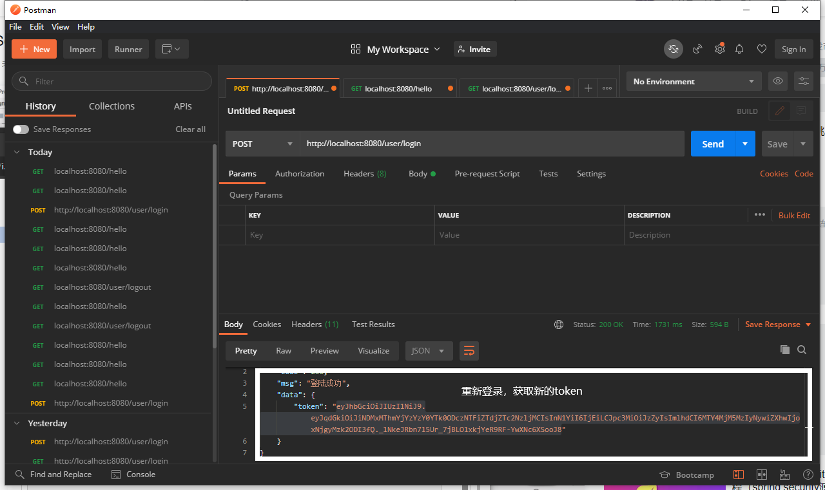
Task: Open the File menu
Action: [x=15, y=27]
